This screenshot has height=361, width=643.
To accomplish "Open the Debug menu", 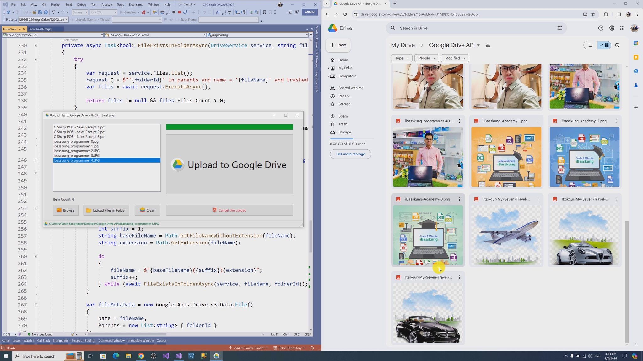I will [x=81, y=4].
